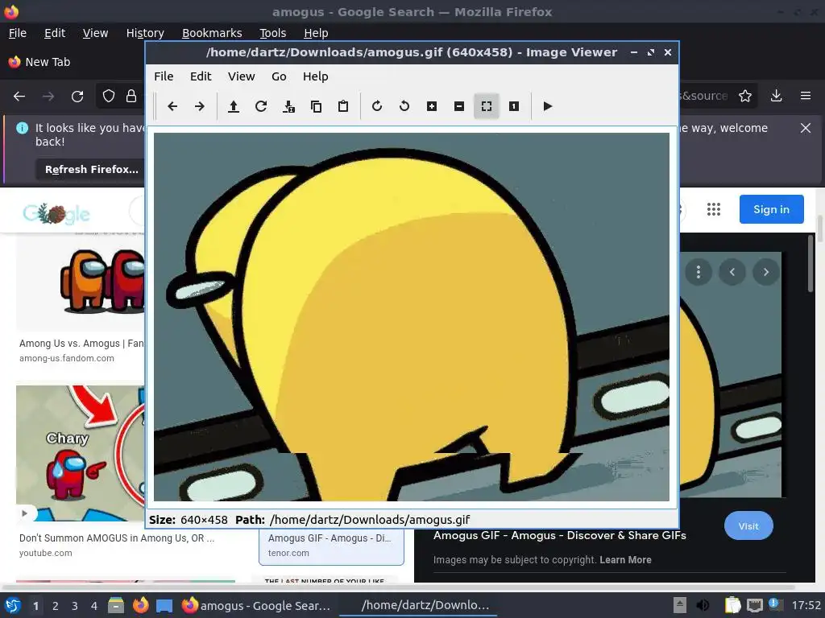Click the open file upload-arrow icon

tap(234, 107)
